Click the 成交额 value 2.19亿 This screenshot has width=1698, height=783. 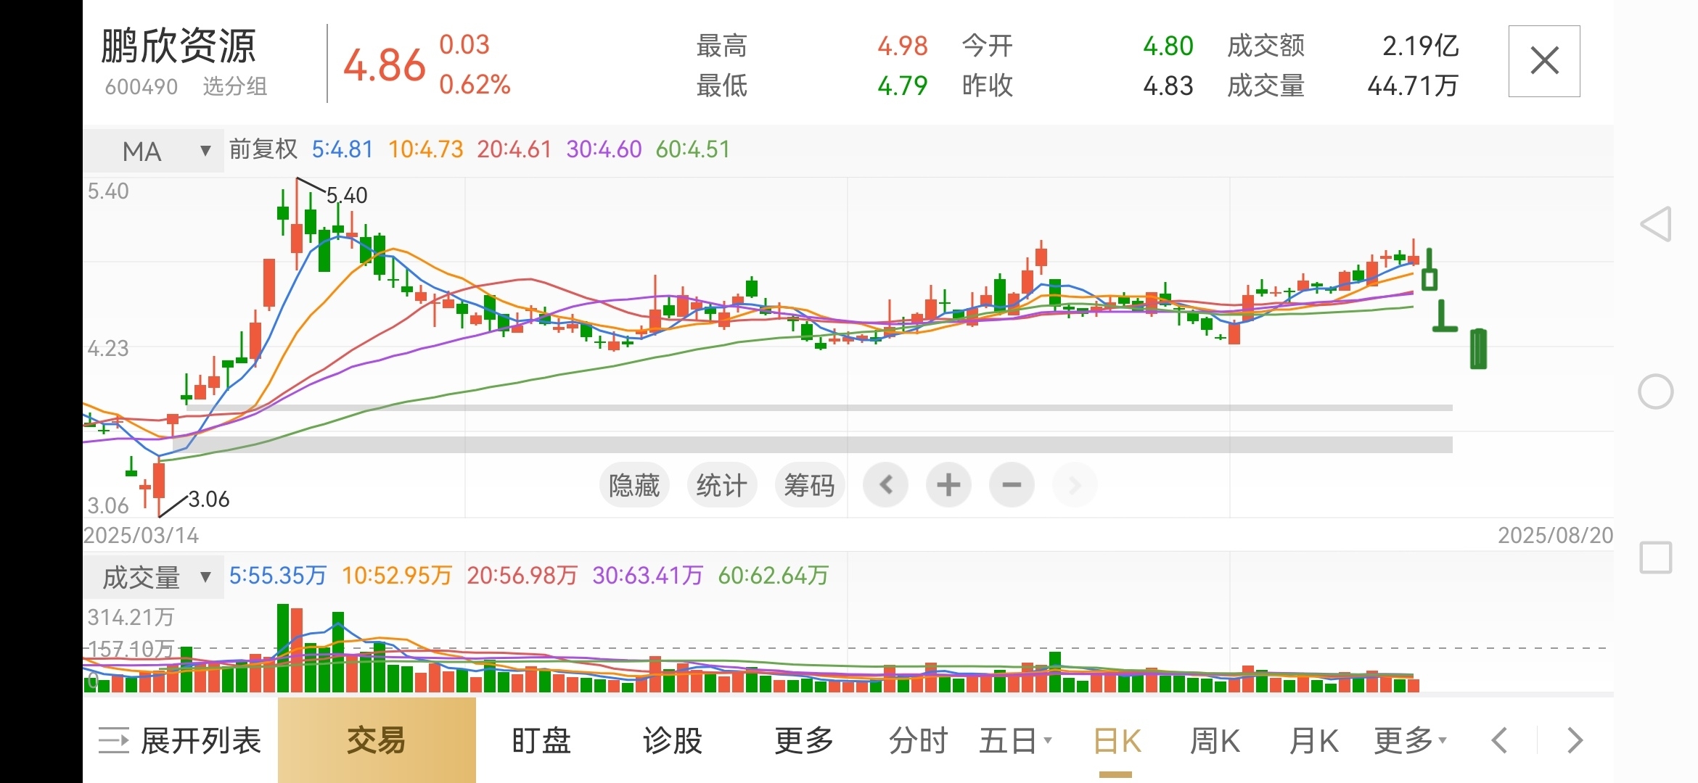pos(1420,46)
